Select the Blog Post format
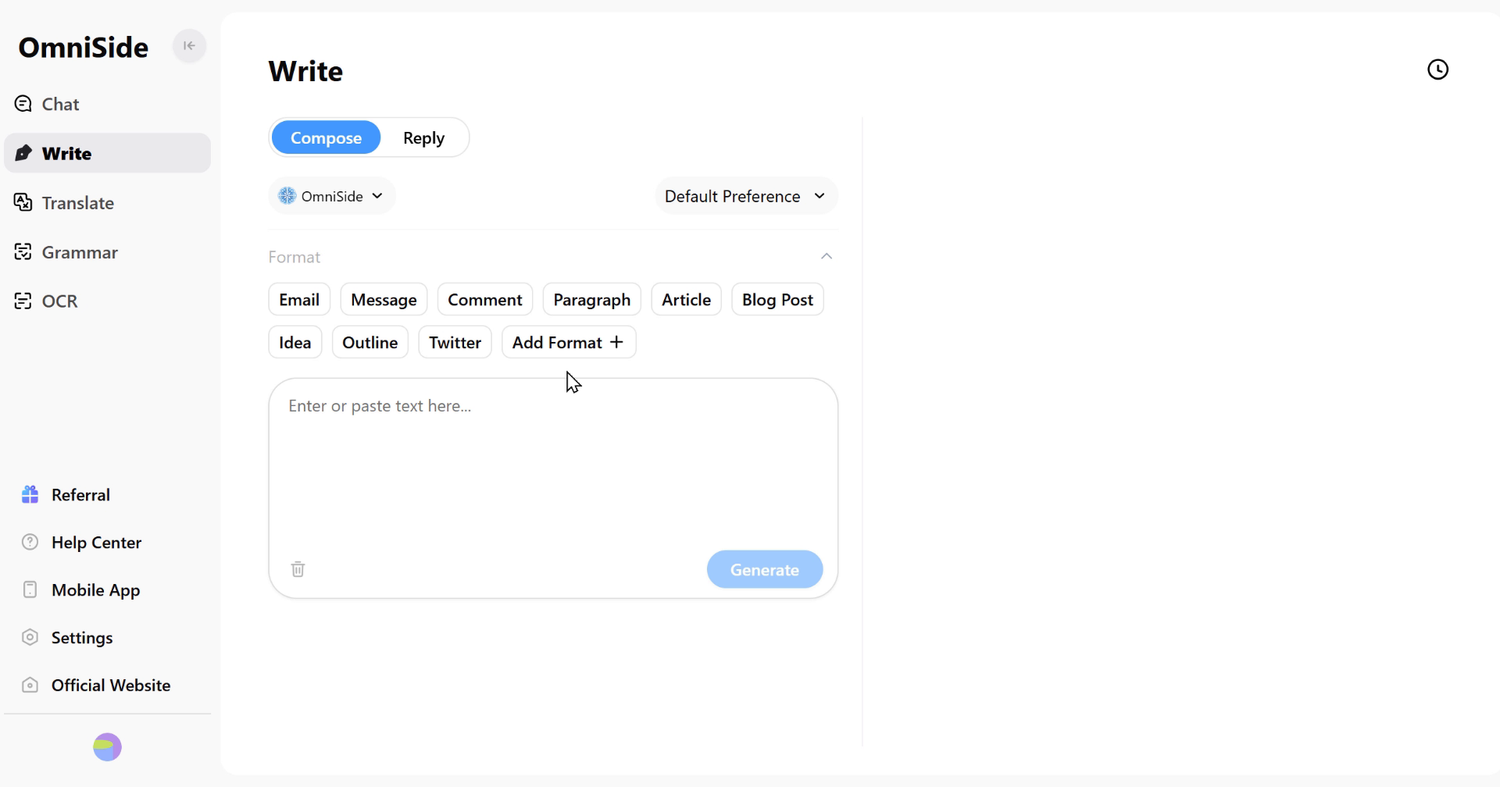1500x787 pixels. point(777,300)
